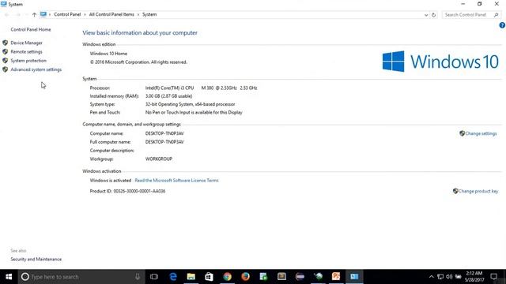The width and height of the screenshot is (506, 284).
Task: Click the help question mark icon
Action: pos(502,25)
